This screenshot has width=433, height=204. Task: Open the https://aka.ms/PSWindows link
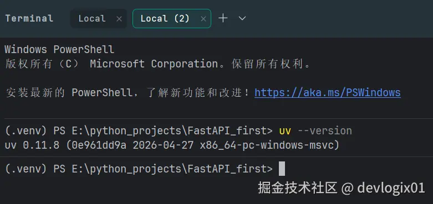tap(328, 93)
